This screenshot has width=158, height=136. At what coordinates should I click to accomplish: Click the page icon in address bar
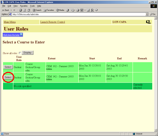pos(11,14)
